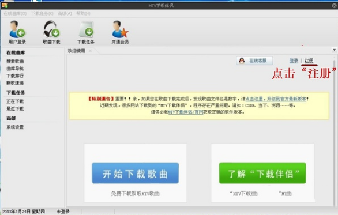Close the 欢迎使用 tab
Screen dimensions: 338x215
click(90, 51)
